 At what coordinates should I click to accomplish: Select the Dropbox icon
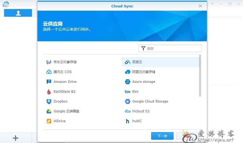click(x=49, y=101)
